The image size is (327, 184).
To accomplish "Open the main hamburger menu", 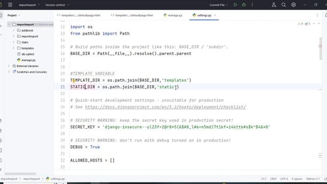I will (10, 5).
